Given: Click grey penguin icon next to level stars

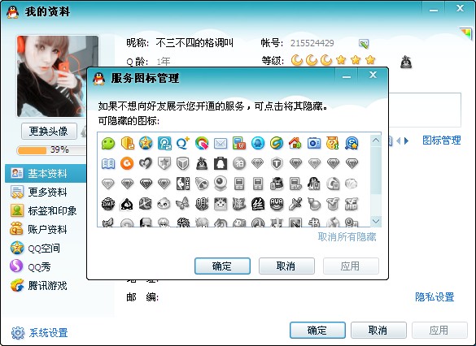Looking at the screenshot, I should pyautogui.click(x=406, y=62).
